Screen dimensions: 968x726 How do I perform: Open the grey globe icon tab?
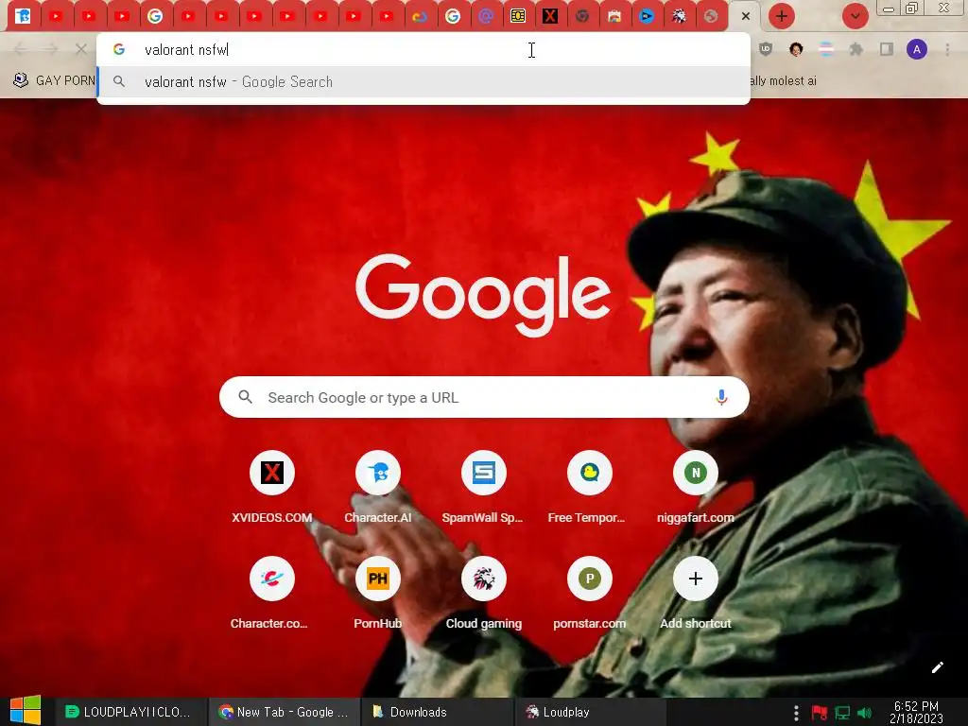[711, 16]
